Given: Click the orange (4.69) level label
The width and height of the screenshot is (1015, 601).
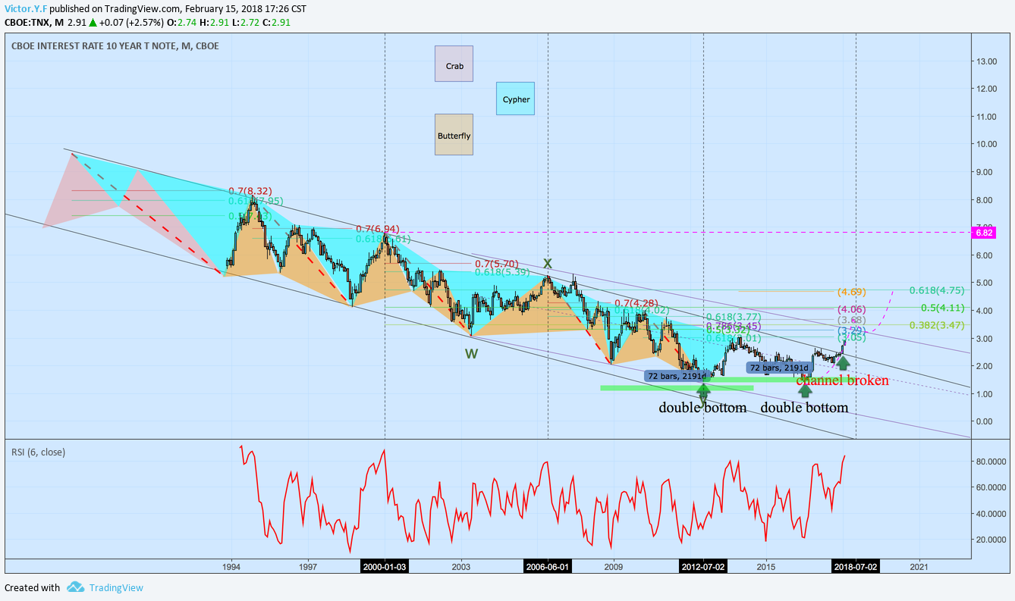Looking at the screenshot, I should (852, 292).
